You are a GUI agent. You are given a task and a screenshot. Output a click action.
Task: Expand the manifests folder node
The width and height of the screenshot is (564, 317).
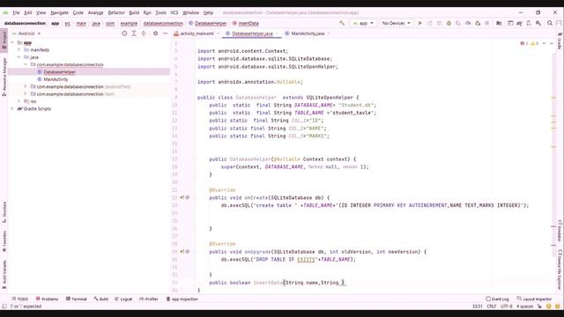pos(19,50)
